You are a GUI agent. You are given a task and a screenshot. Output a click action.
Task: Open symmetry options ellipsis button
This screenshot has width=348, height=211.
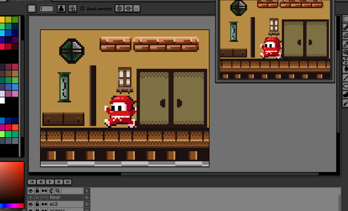(x=137, y=9)
